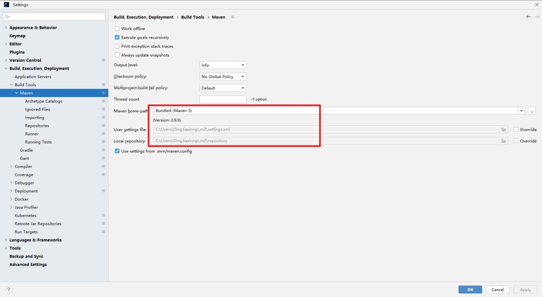Click the User settings file path field
542x297 pixels.
coord(331,130)
